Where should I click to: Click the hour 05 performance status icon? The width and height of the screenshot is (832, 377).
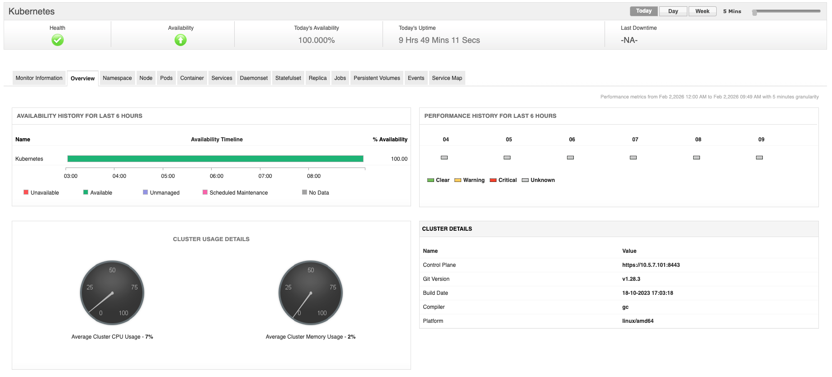pos(507,158)
